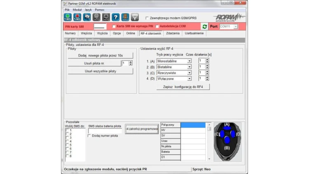Check Karta SIM nie wymaga PIN
This screenshot has width=309, height=174.
click(x=114, y=26)
